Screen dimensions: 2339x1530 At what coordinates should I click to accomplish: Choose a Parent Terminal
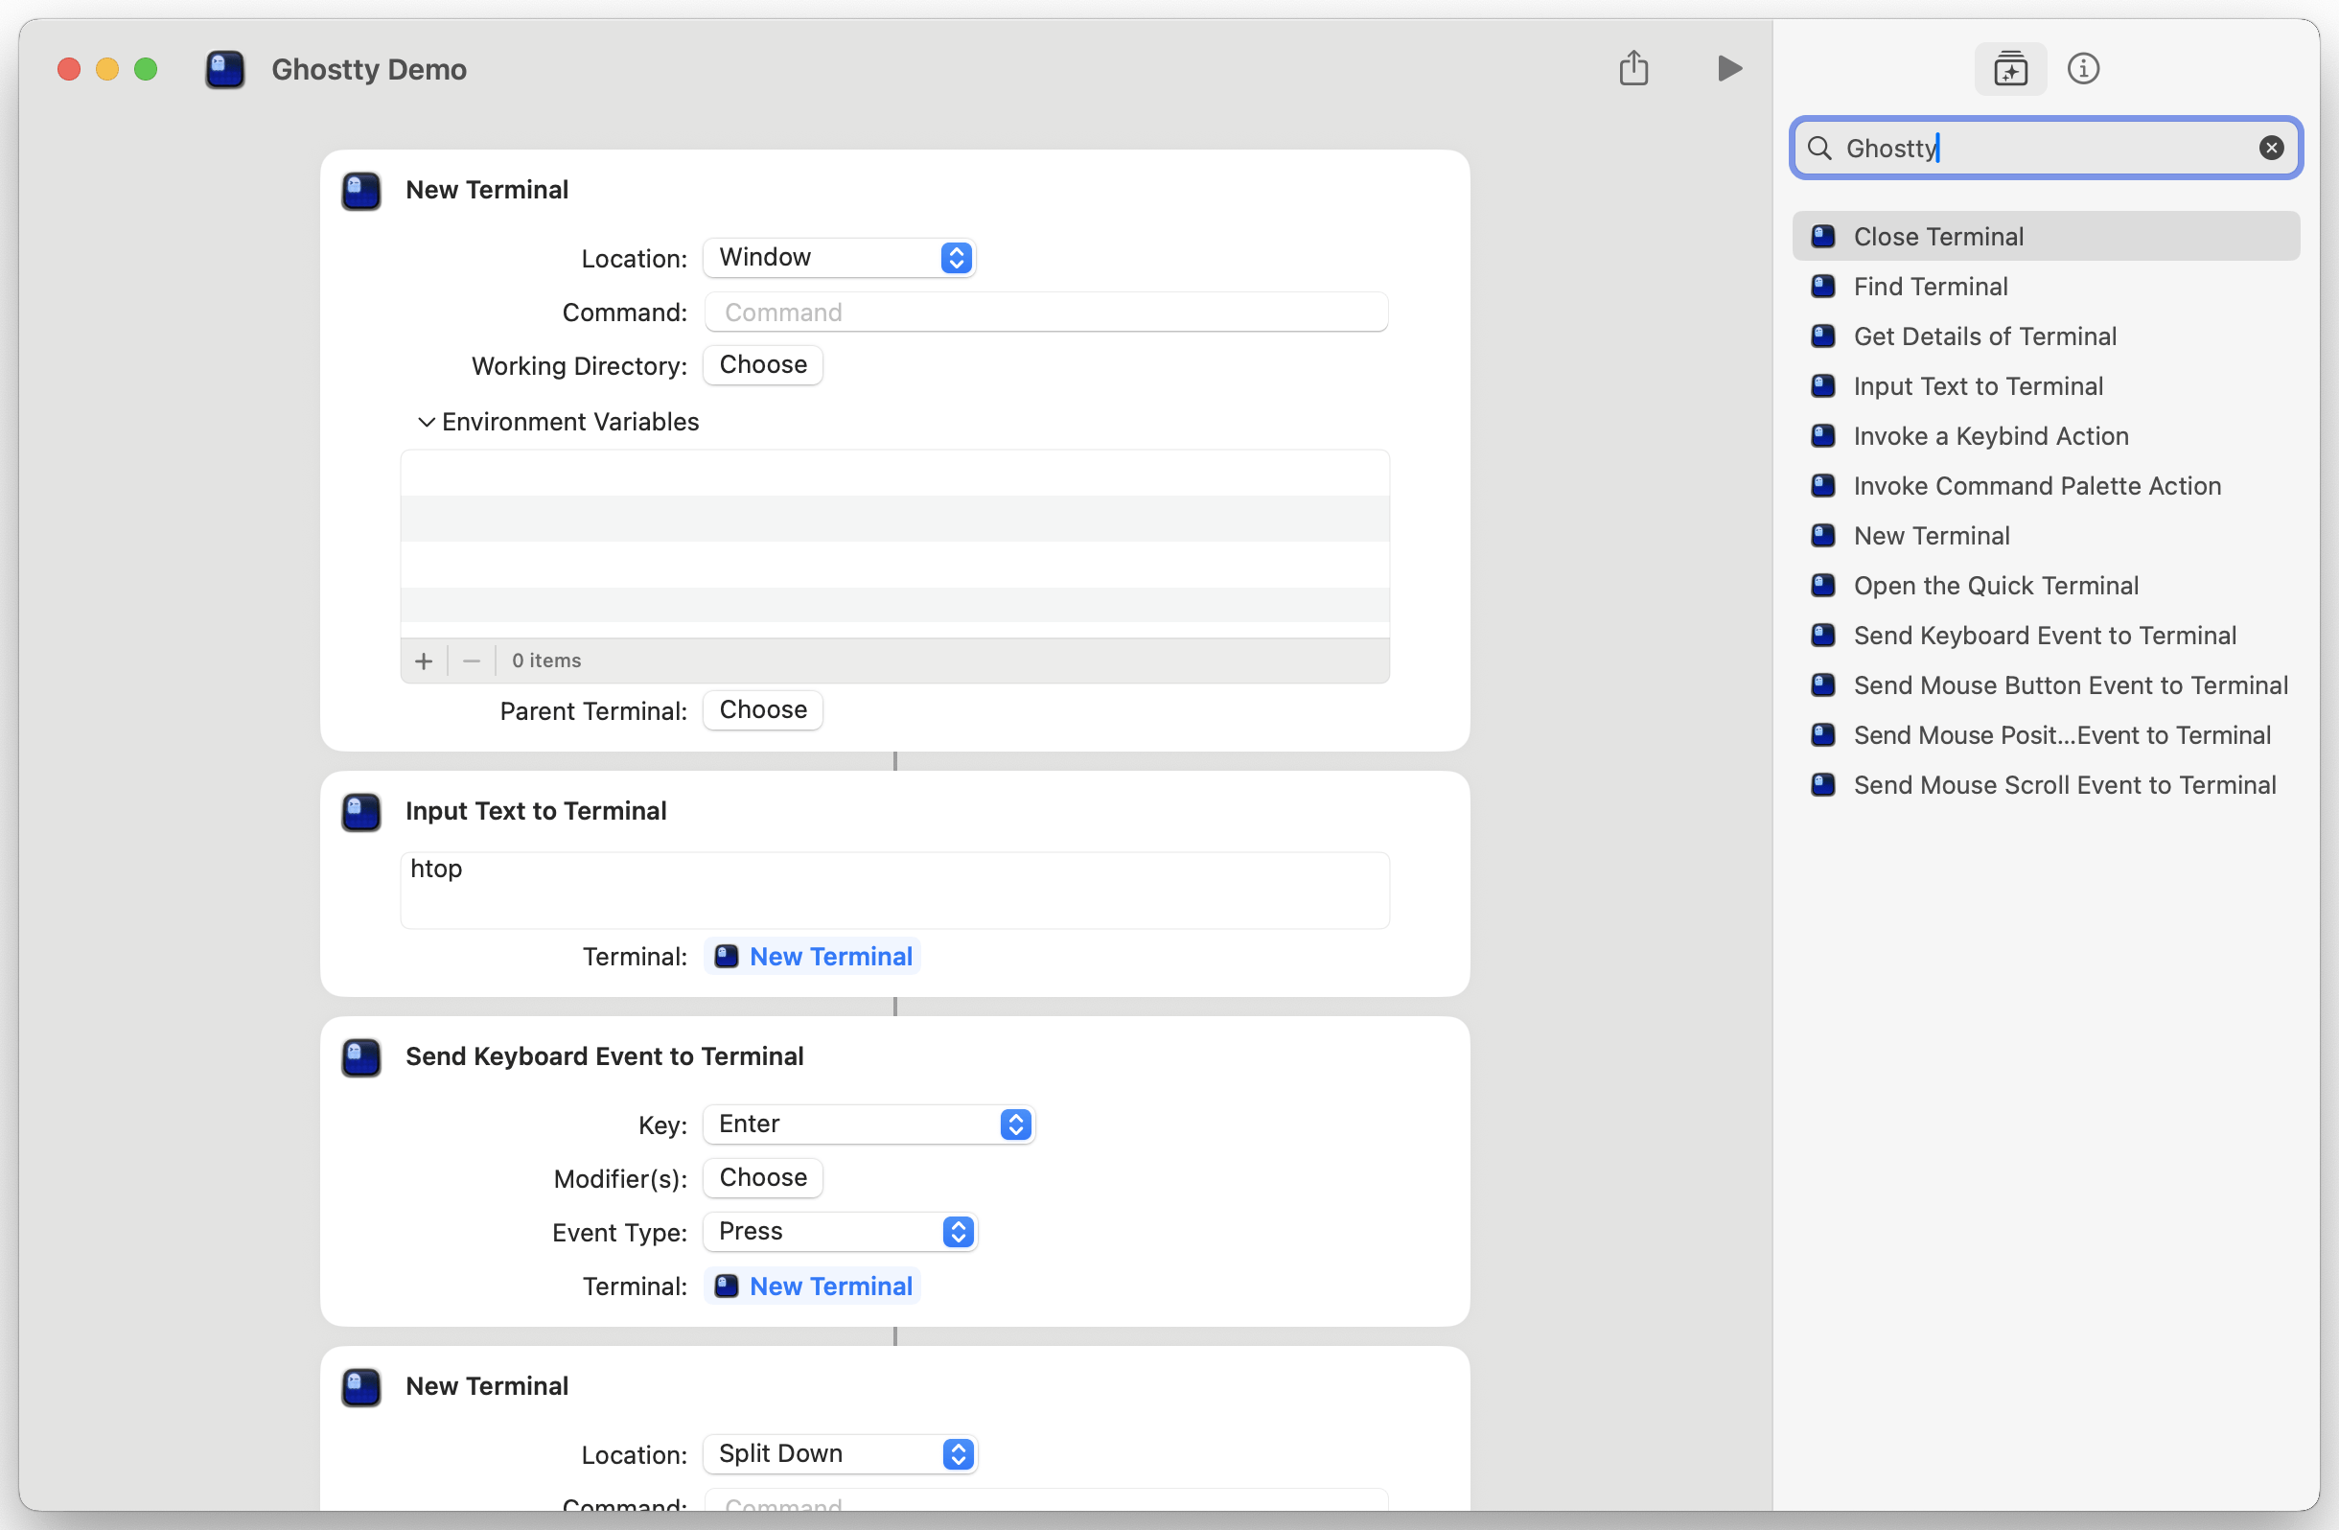coord(763,710)
